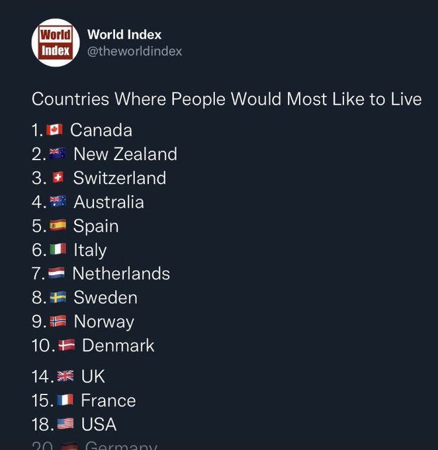This screenshot has width=438, height=450.
Task: Click the France flag emoji
Action: coord(65,400)
